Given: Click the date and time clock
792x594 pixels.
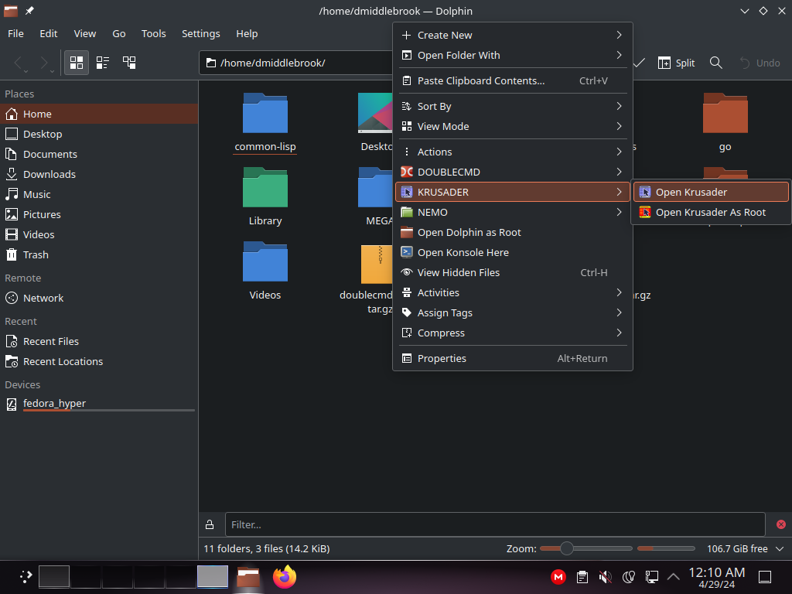Looking at the screenshot, I should (717, 577).
